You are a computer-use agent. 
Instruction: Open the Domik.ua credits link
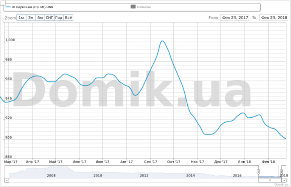(281, 184)
